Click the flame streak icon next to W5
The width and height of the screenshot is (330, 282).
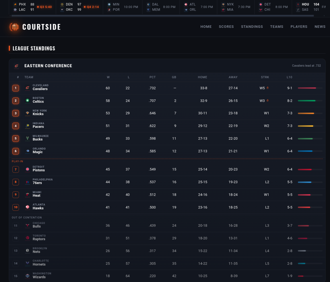pos(268,88)
